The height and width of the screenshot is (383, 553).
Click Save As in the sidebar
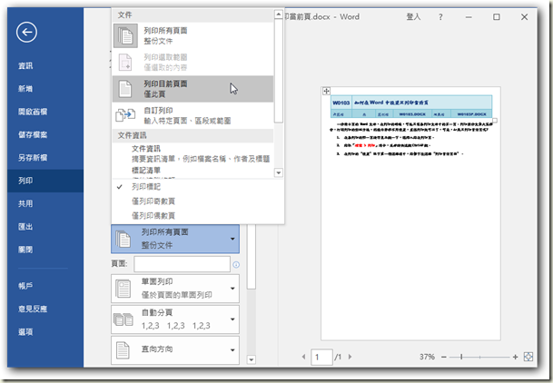(x=45, y=158)
